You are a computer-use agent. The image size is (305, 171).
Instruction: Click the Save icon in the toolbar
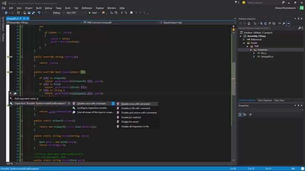click(29, 13)
